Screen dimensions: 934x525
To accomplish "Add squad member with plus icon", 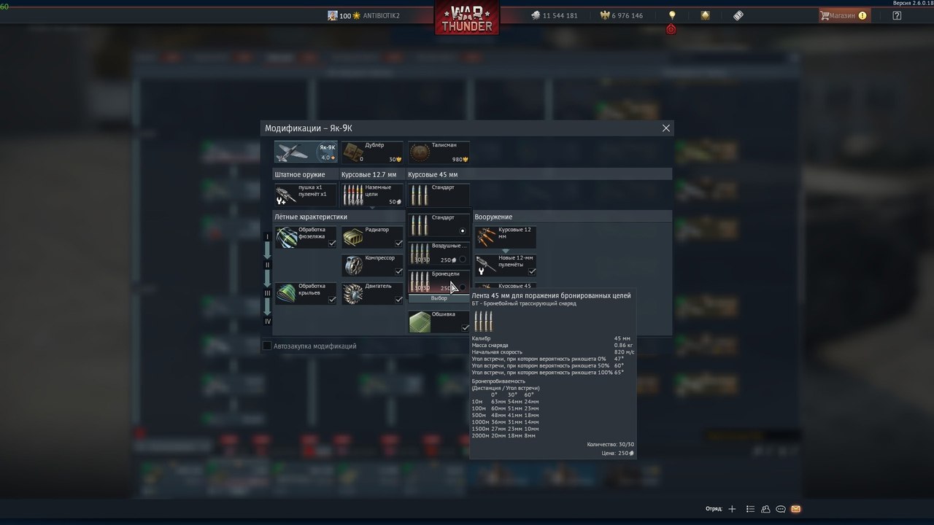I will click(x=732, y=509).
